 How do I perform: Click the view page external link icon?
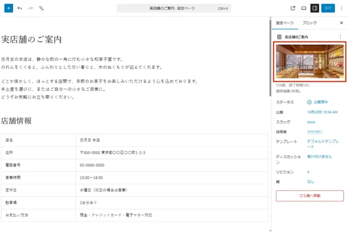tap(293, 8)
